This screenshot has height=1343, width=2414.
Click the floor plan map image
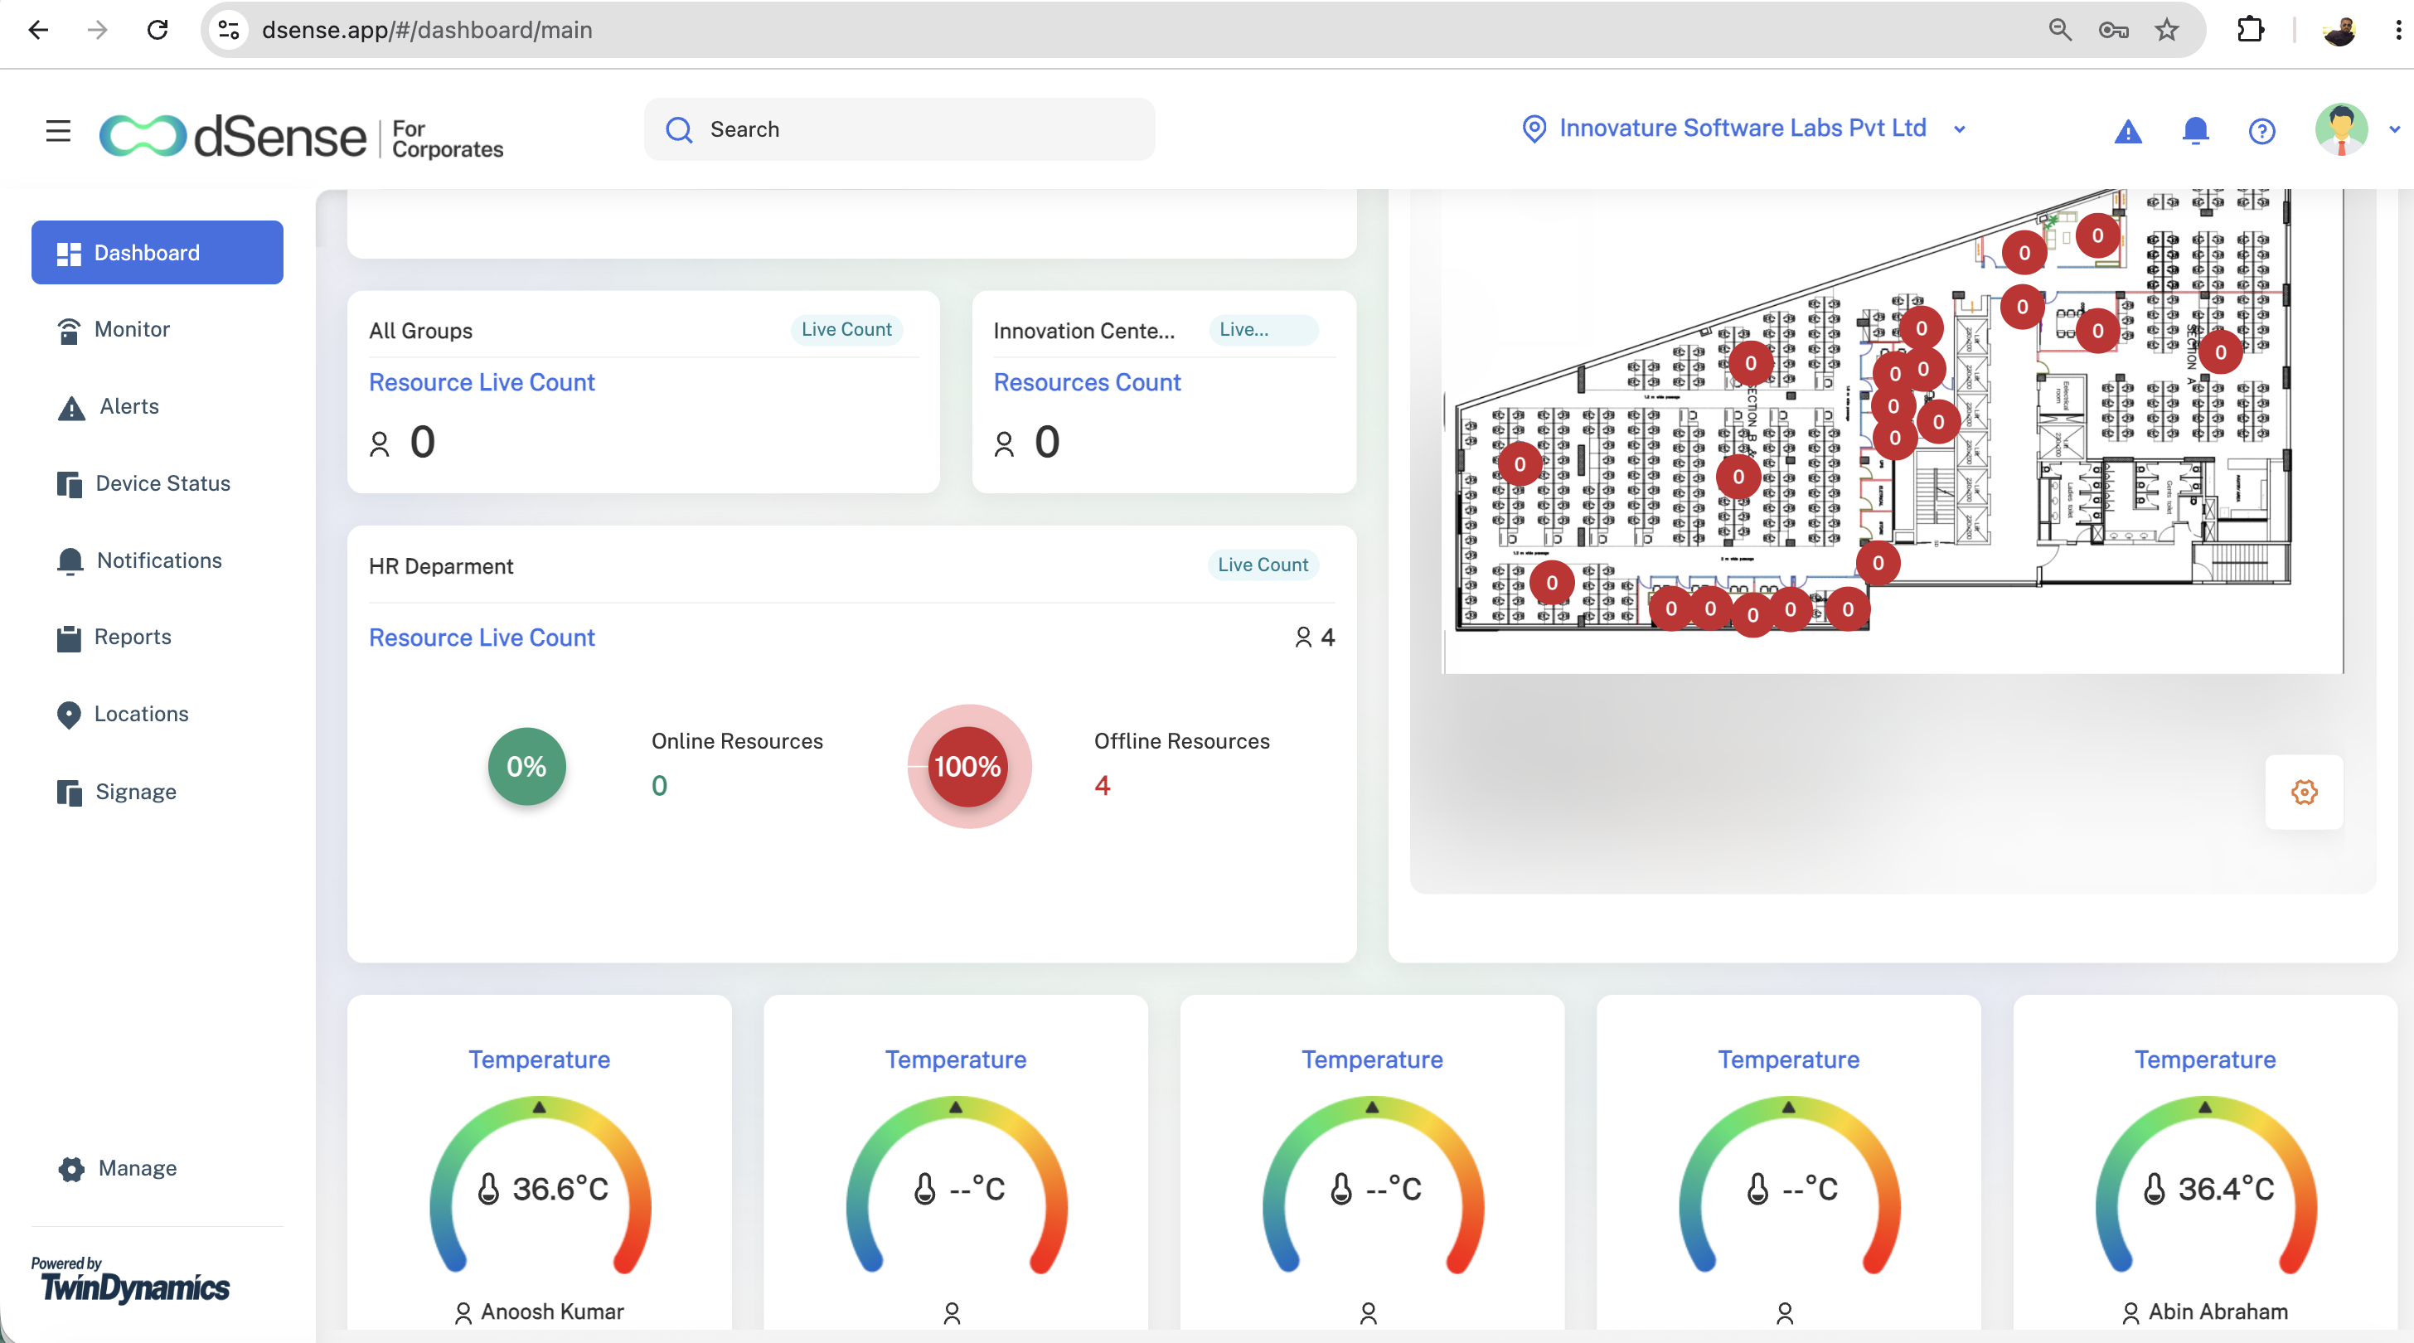click(x=1893, y=431)
